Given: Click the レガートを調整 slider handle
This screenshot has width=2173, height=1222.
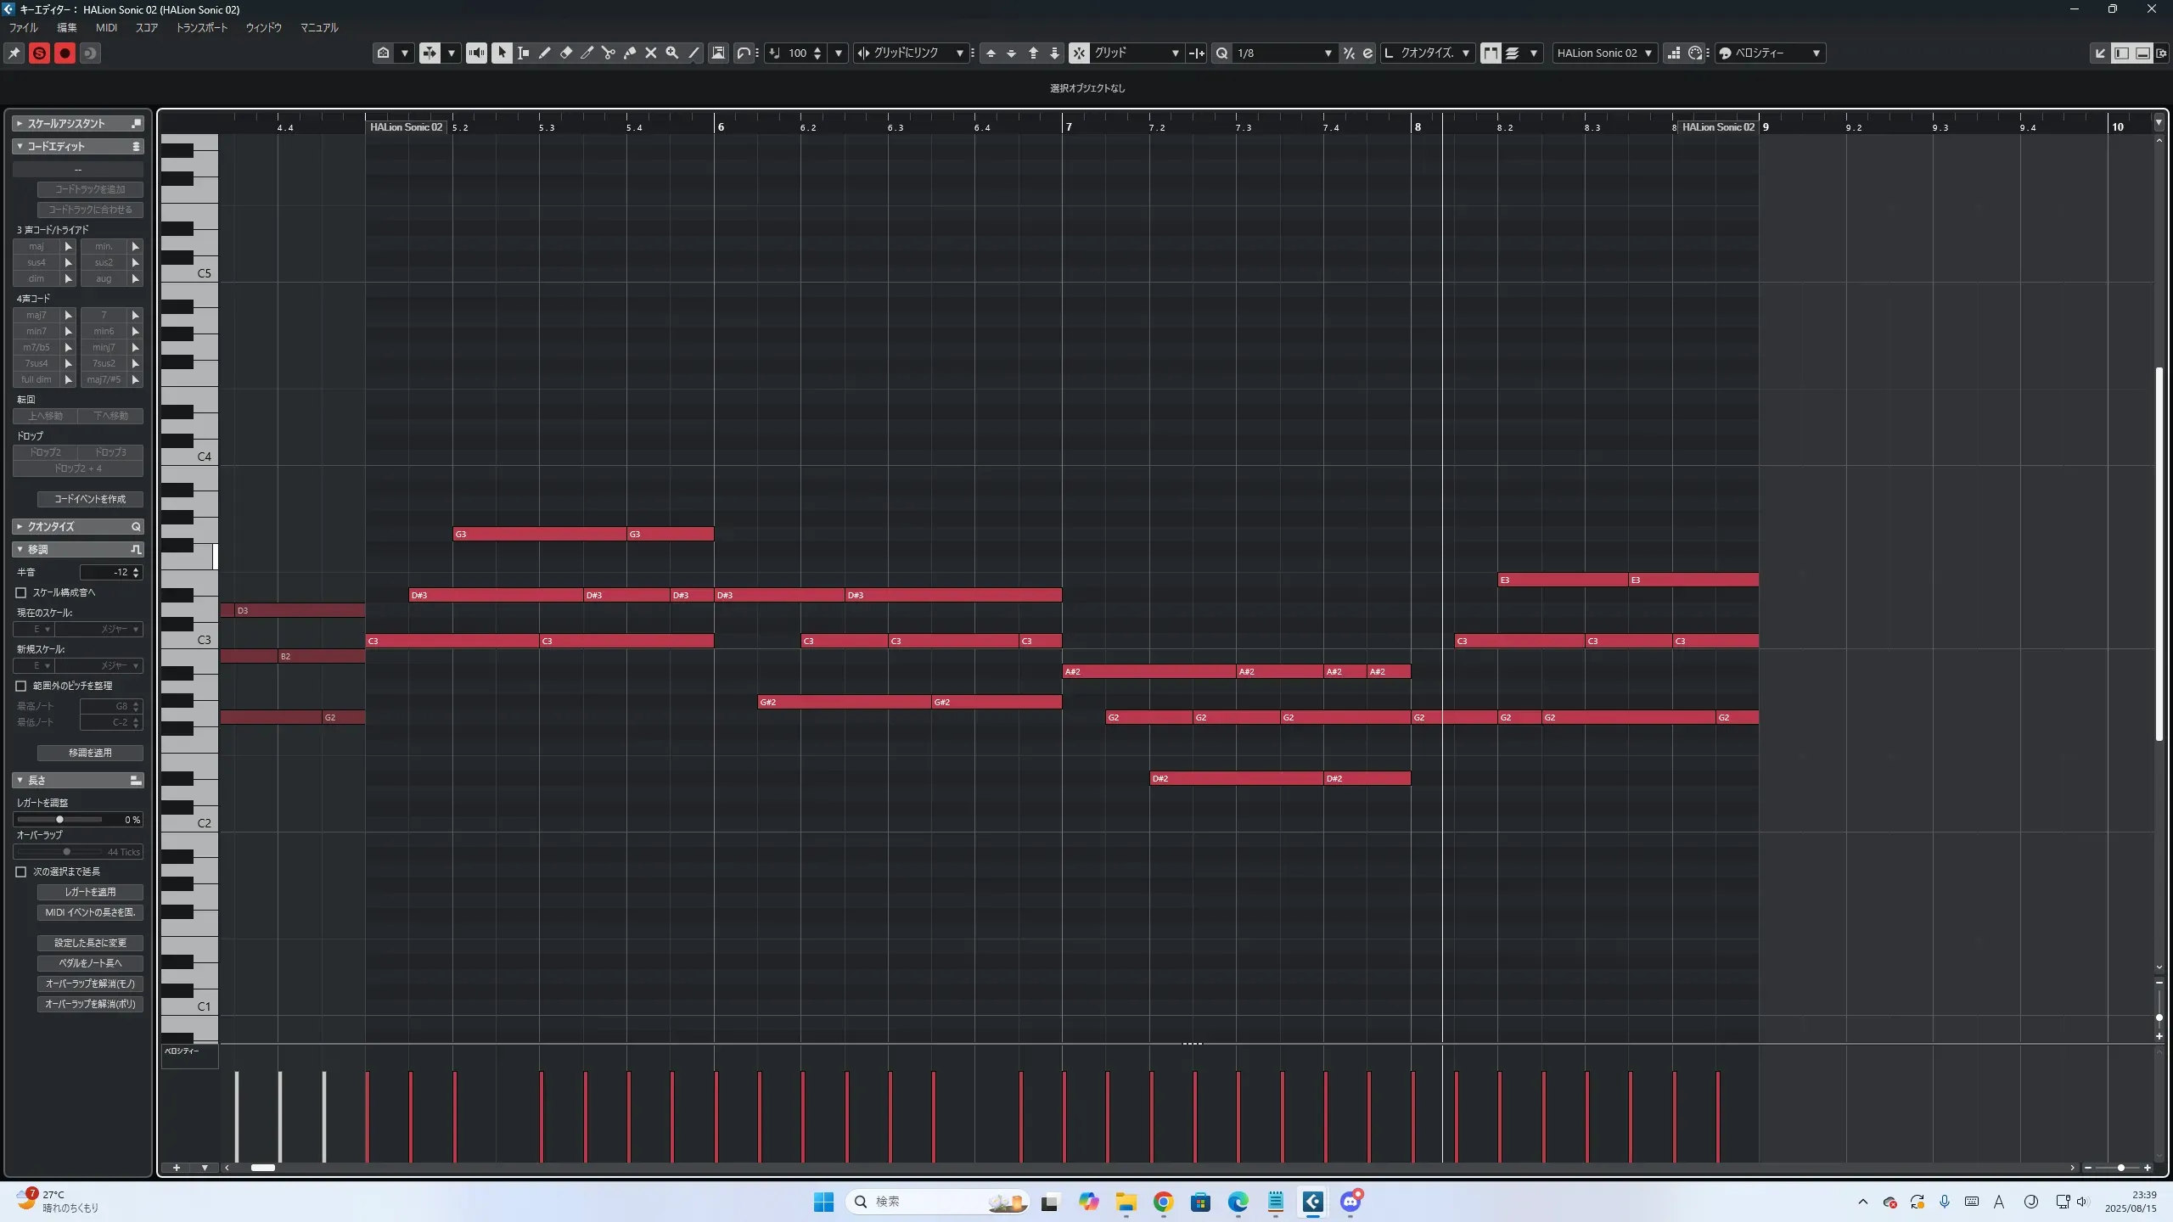Looking at the screenshot, I should (59, 820).
